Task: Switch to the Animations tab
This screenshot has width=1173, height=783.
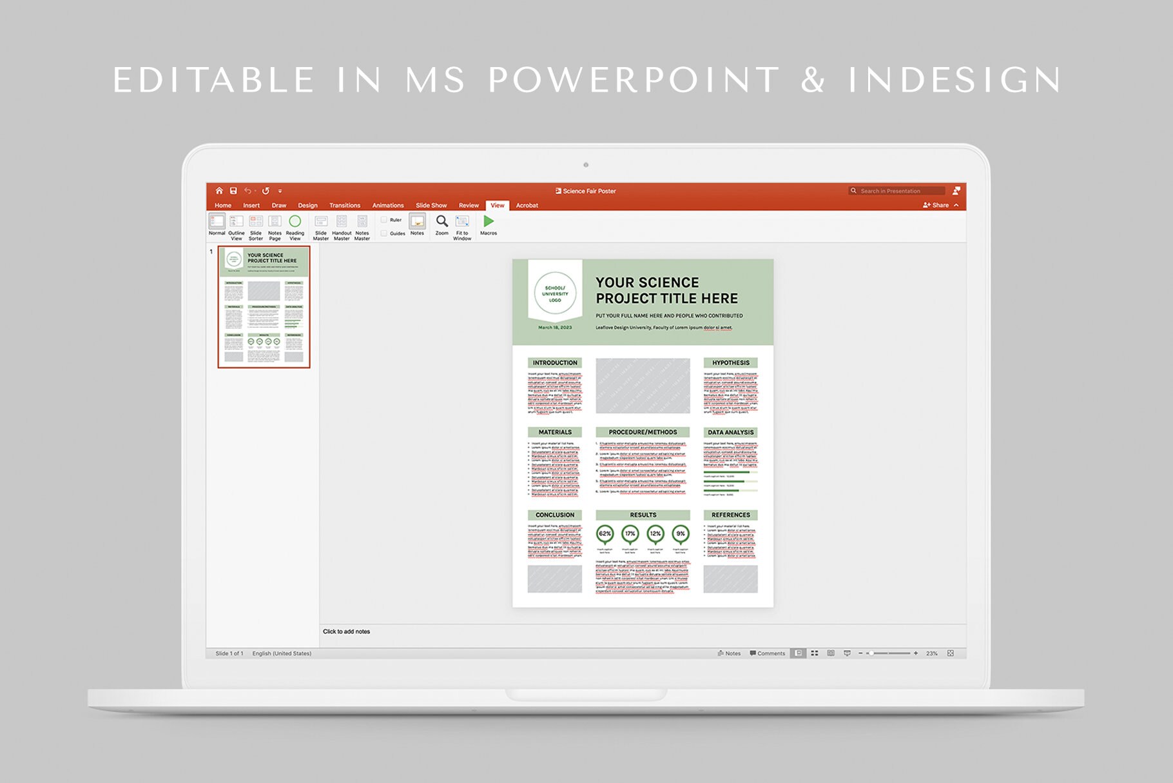Action: click(387, 205)
